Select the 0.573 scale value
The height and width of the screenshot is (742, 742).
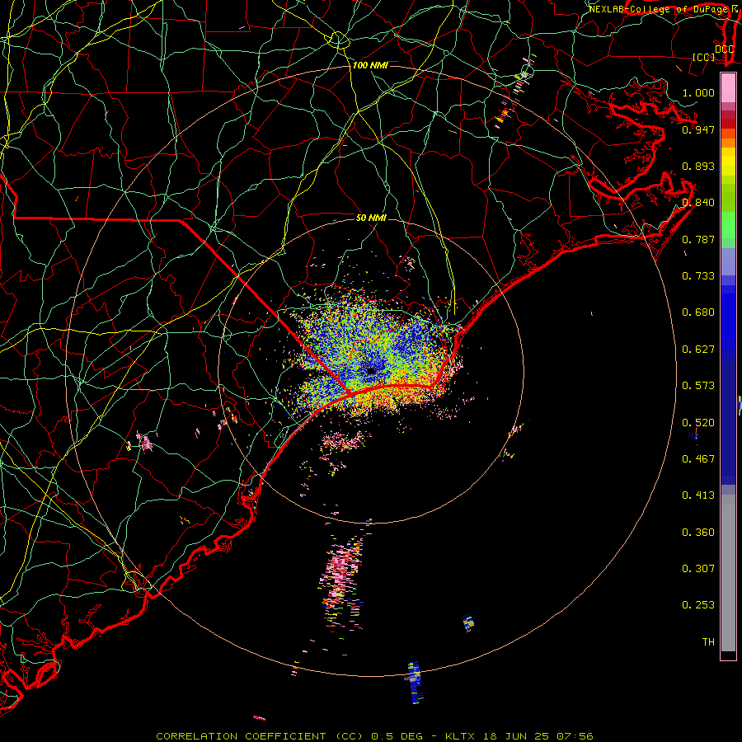(x=698, y=386)
